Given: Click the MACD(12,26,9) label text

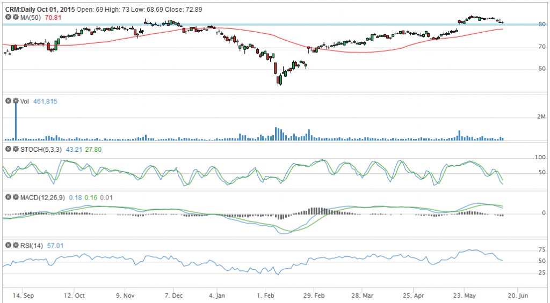Looking at the screenshot, I should pyautogui.click(x=42, y=197).
